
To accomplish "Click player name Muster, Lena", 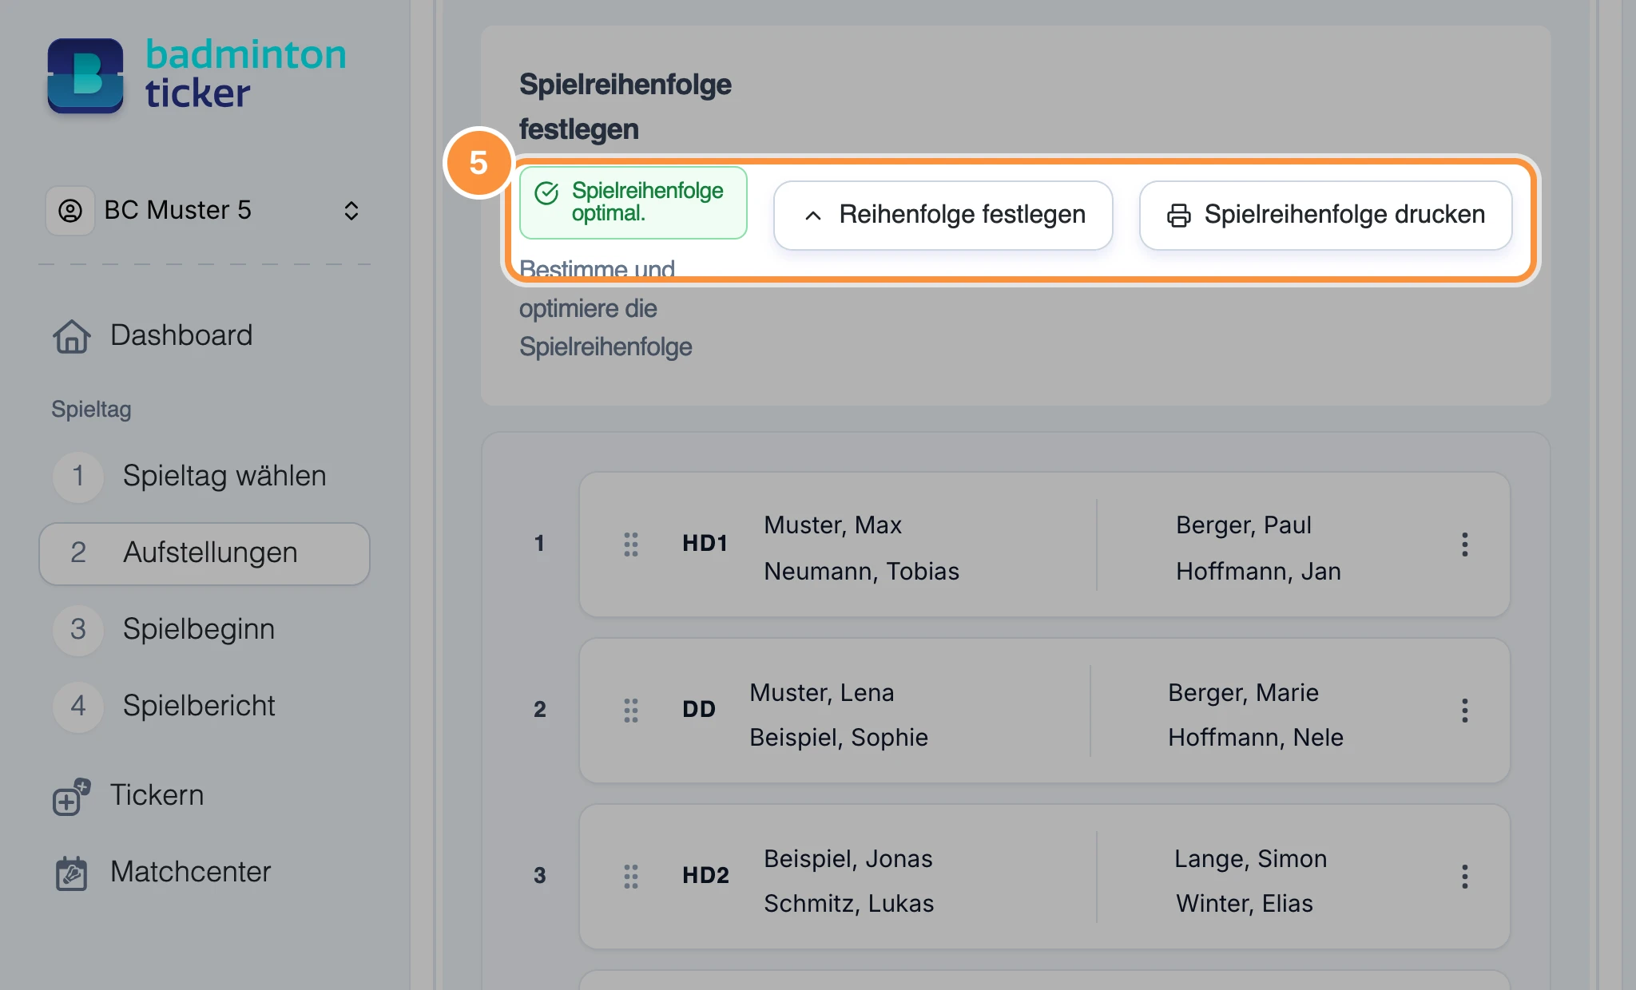I will click(x=821, y=693).
